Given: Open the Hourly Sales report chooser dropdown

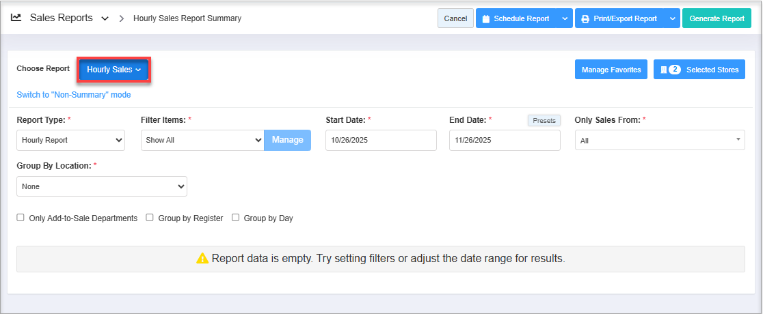Looking at the screenshot, I should click(113, 70).
